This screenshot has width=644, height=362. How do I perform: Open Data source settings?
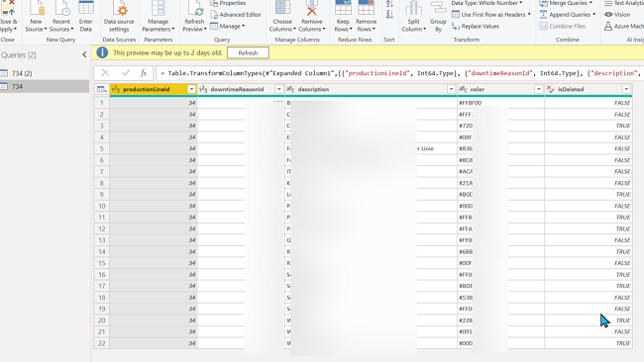[119, 17]
